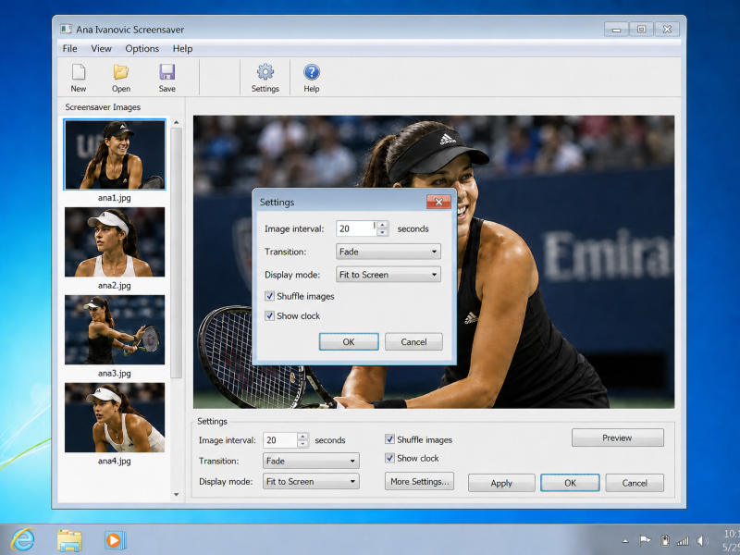740x555 pixels.
Task: Select the ana2.jpg thumbnail
Action: (x=115, y=242)
